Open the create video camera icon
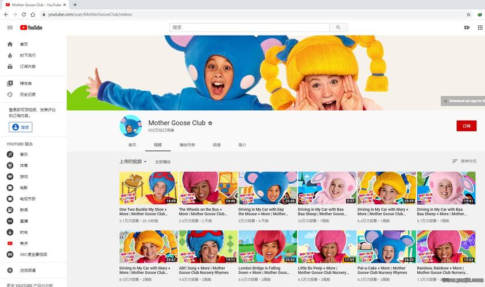 coord(467,28)
